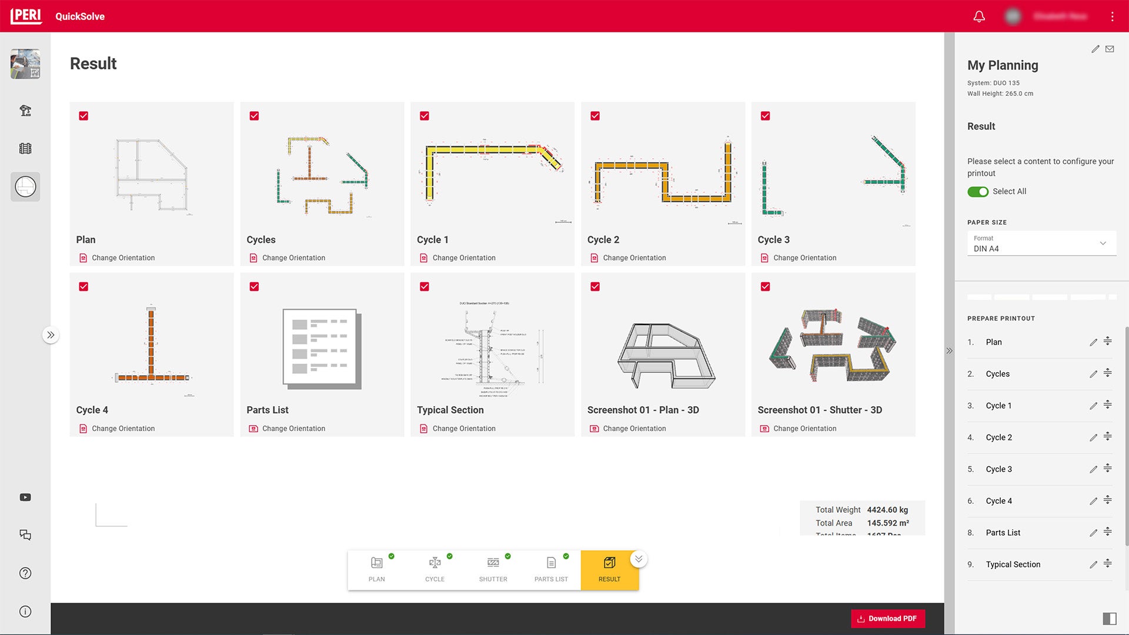This screenshot has height=635, width=1129.
Task: Deselect the Parts List card checkbox
Action: (254, 286)
